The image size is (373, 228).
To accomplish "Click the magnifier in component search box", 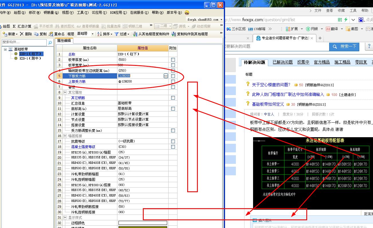I will tap(50, 42).
